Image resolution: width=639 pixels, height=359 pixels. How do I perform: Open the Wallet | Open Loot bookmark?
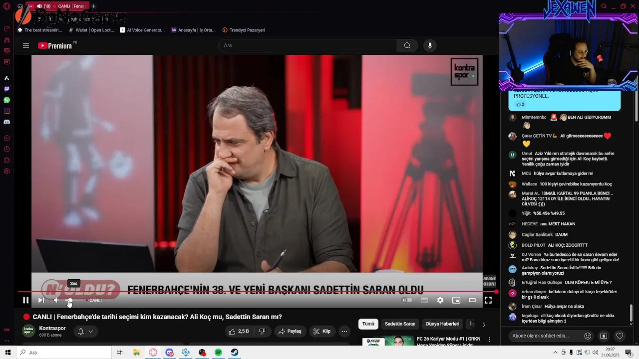pyautogui.click(x=91, y=30)
